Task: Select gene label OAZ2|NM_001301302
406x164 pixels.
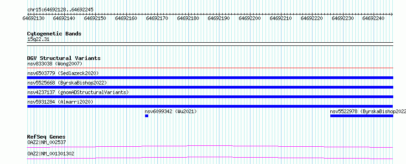Action: tap(51, 154)
